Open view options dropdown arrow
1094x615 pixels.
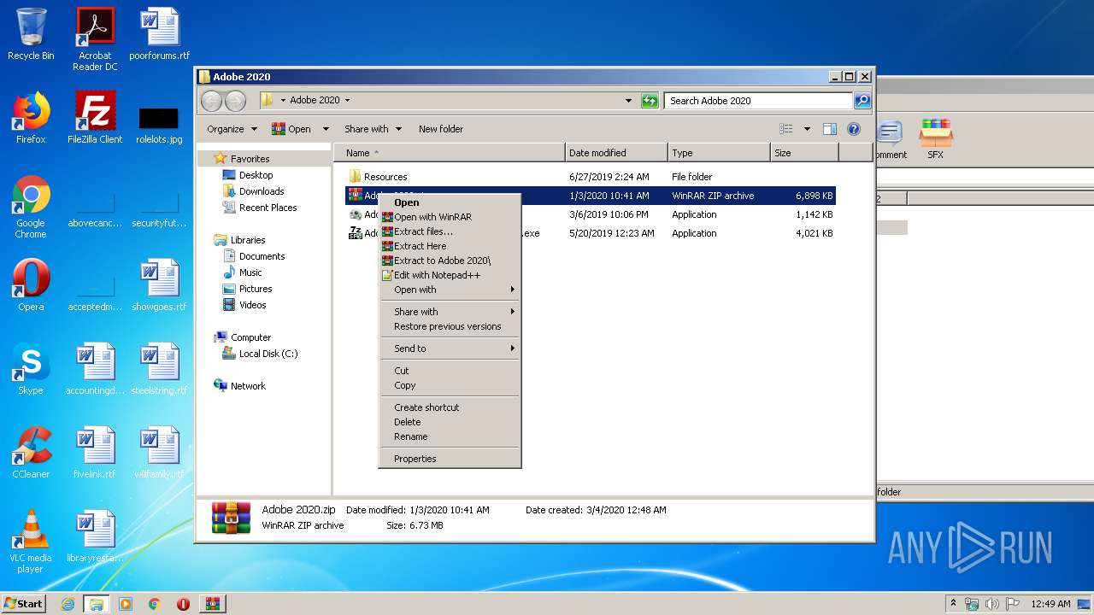pyautogui.click(x=807, y=129)
